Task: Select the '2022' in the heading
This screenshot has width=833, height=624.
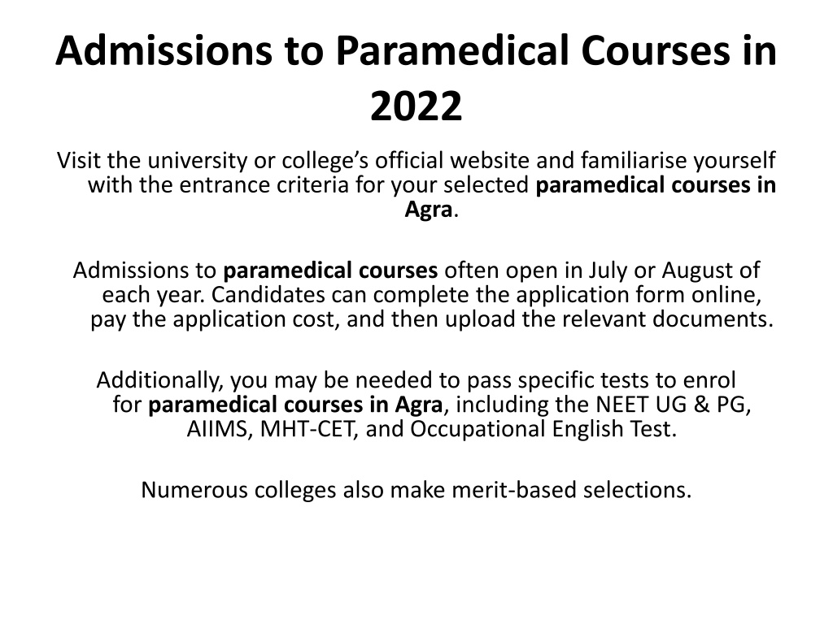Action: coord(416,106)
